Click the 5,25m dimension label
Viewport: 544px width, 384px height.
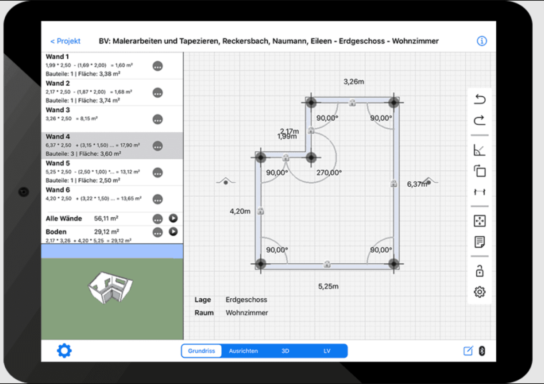point(328,286)
